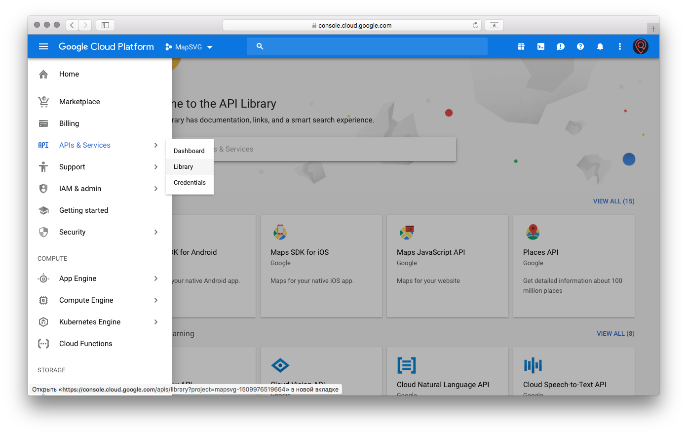Viewport: 687px width, 435px height.
Task: Click the Maps JavaScript API card icon
Action: pos(407,232)
